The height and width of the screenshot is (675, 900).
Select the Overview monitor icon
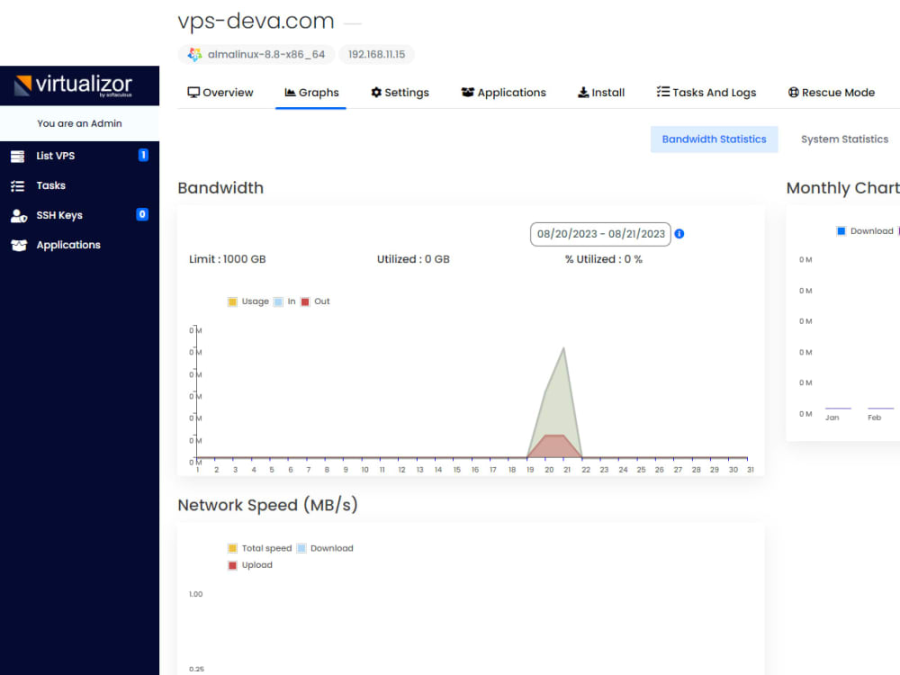coord(193,92)
